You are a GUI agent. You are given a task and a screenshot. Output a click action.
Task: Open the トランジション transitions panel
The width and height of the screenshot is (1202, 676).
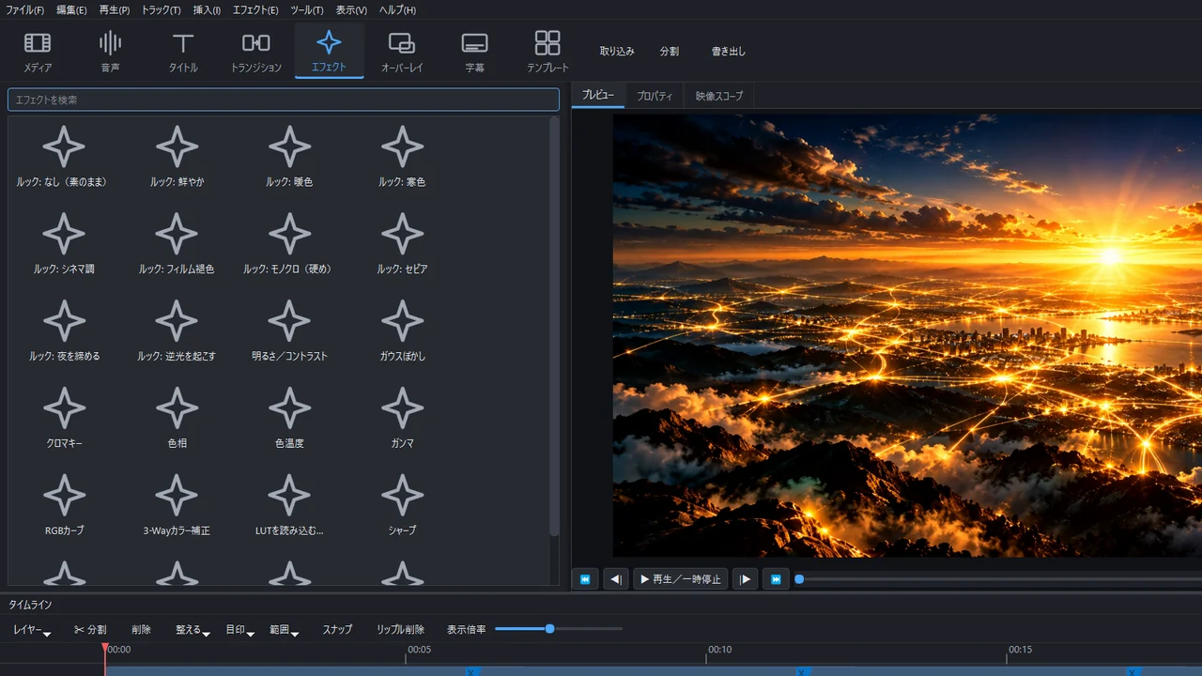[x=256, y=51]
